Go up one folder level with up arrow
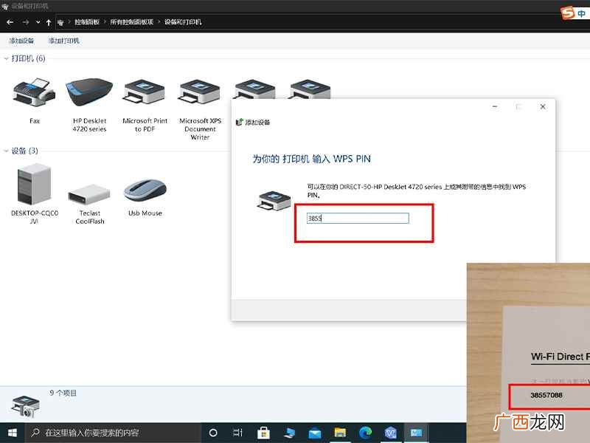Screen dimensions: 590x443 [49, 22]
